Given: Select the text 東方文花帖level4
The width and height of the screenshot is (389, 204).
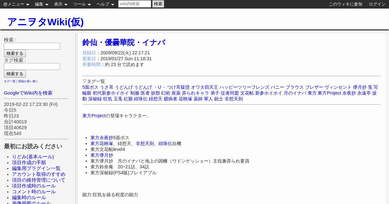Looking at the screenshot, I should click(x=108, y=149).
